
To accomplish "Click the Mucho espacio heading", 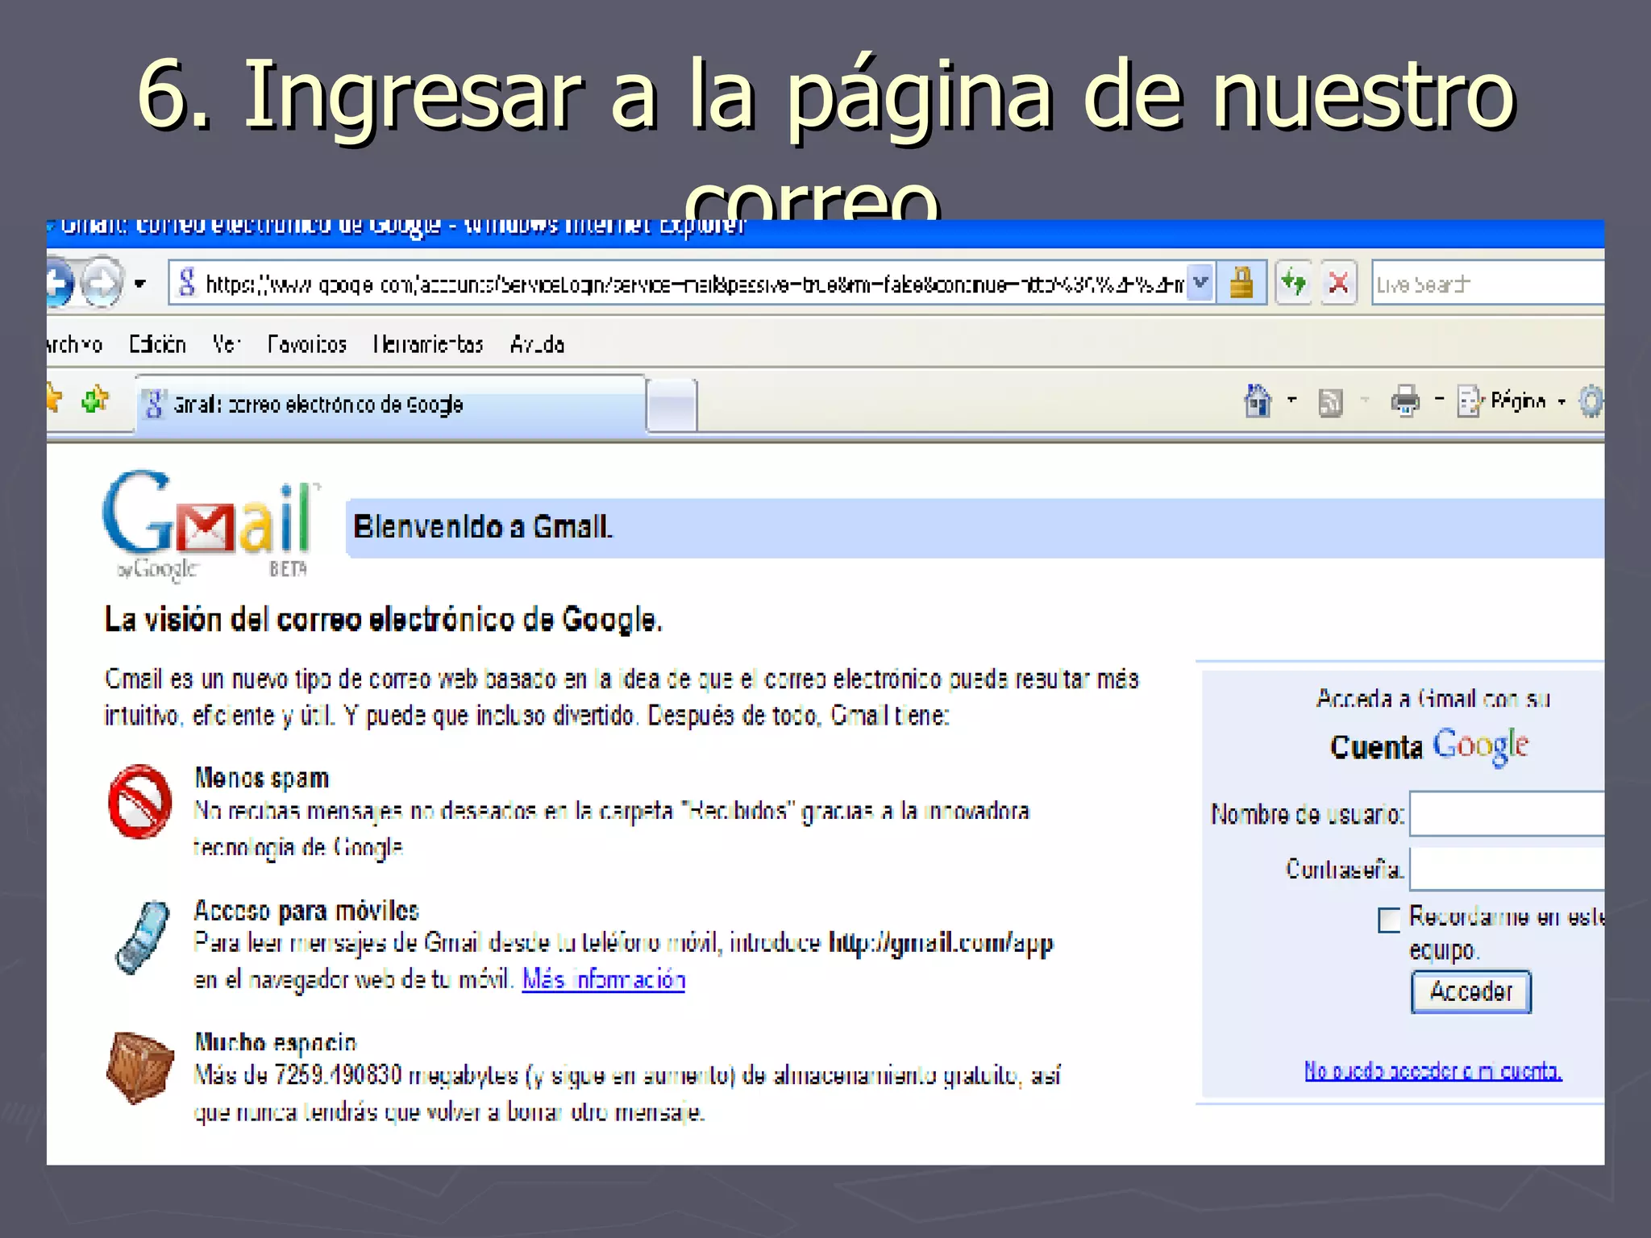I will pyautogui.click(x=275, y=1042).
